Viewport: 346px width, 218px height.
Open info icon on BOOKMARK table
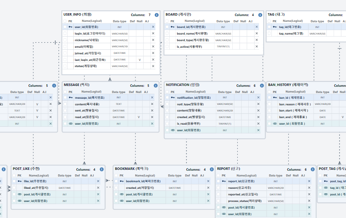(x=212, y=169)
